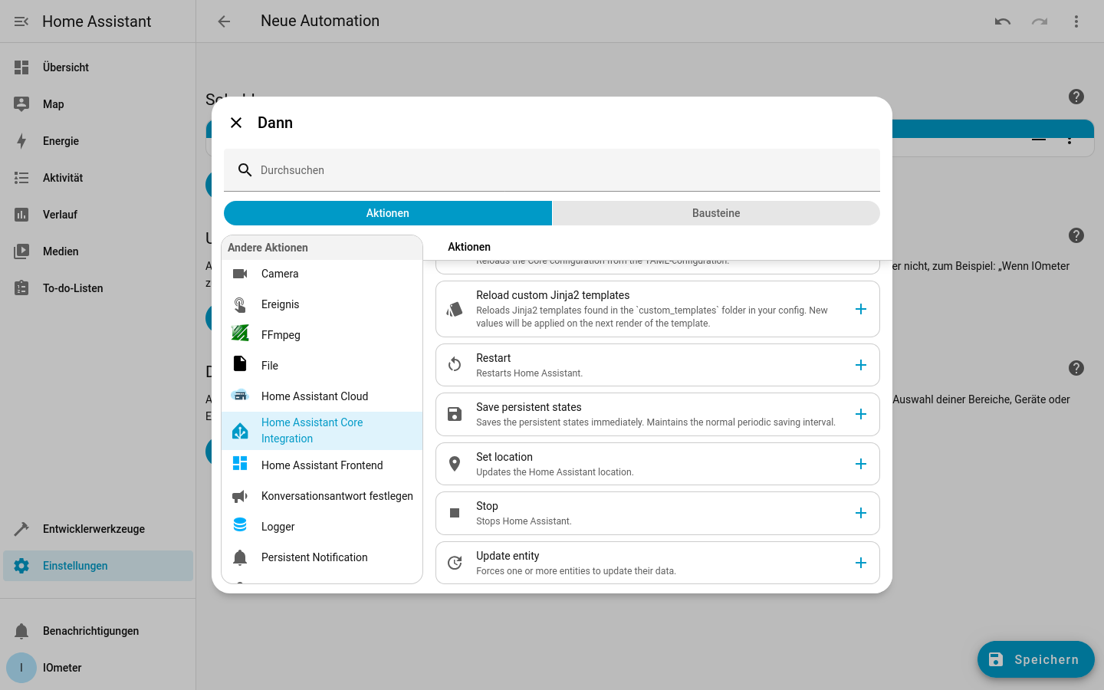Close the Dann dialog
This screenshot has height=690, width=1104.
[x=236, y=123]
